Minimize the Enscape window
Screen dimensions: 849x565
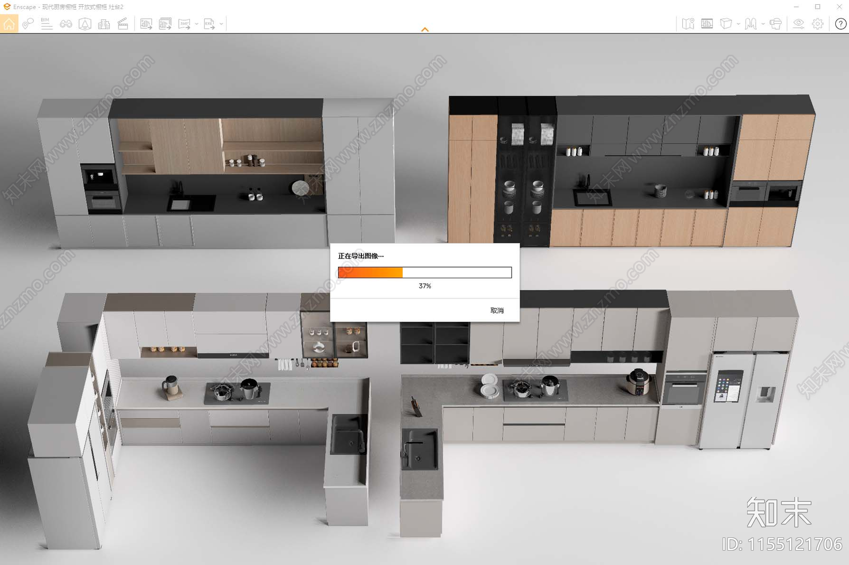coord(796,6)
